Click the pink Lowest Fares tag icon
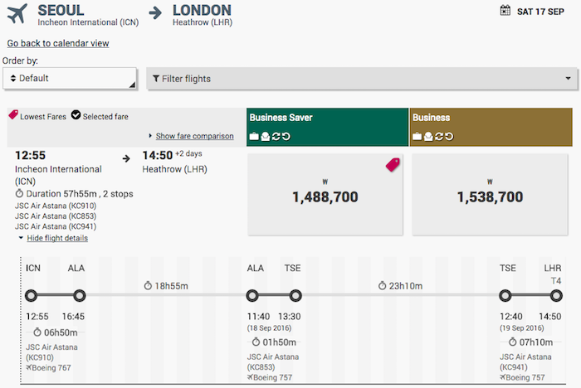This screenshot has height=388, width=581. (13, 114)
